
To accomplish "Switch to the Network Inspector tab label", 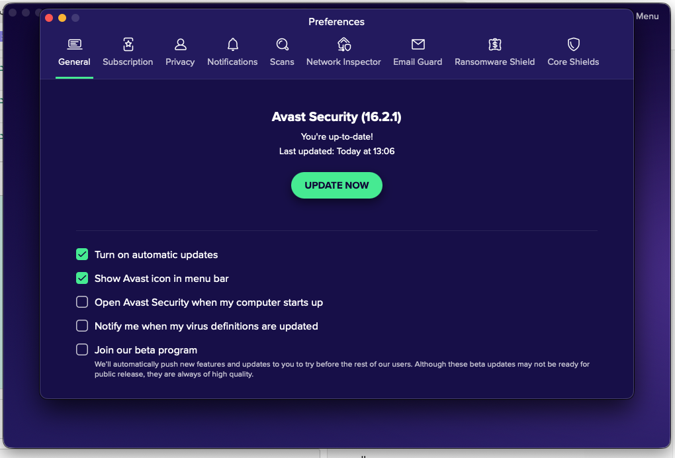I will click(343, 62).
